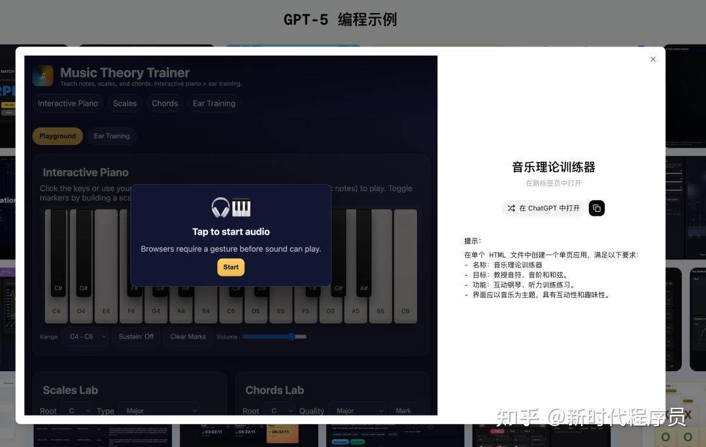This screenshot has width=706, height=447.
Task: Click the copy prompt icon button
Action: [596, 208]
